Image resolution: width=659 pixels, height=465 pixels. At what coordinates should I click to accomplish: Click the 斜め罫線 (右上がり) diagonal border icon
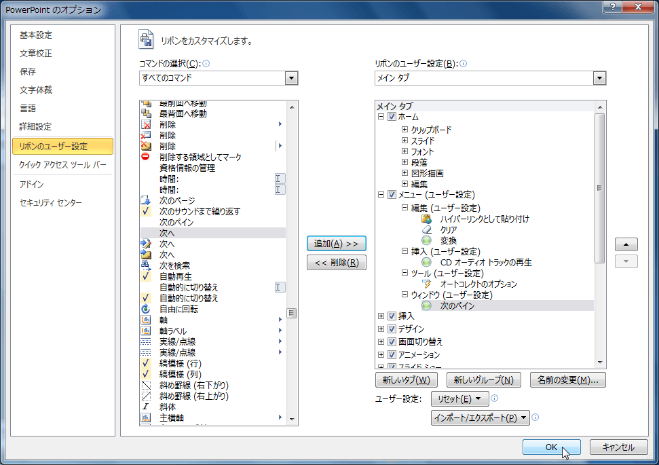tap(145, 396)
